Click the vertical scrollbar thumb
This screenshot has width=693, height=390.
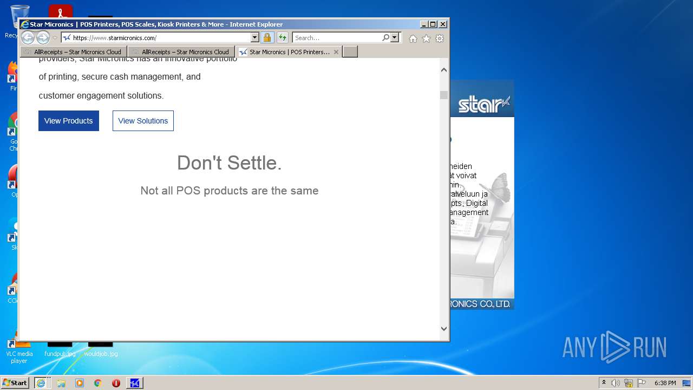pos(444,95)
